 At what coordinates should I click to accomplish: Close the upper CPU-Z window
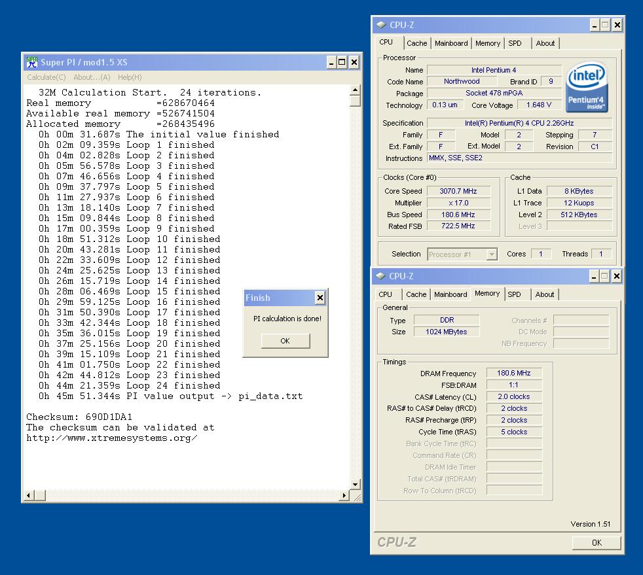point(617,25)
